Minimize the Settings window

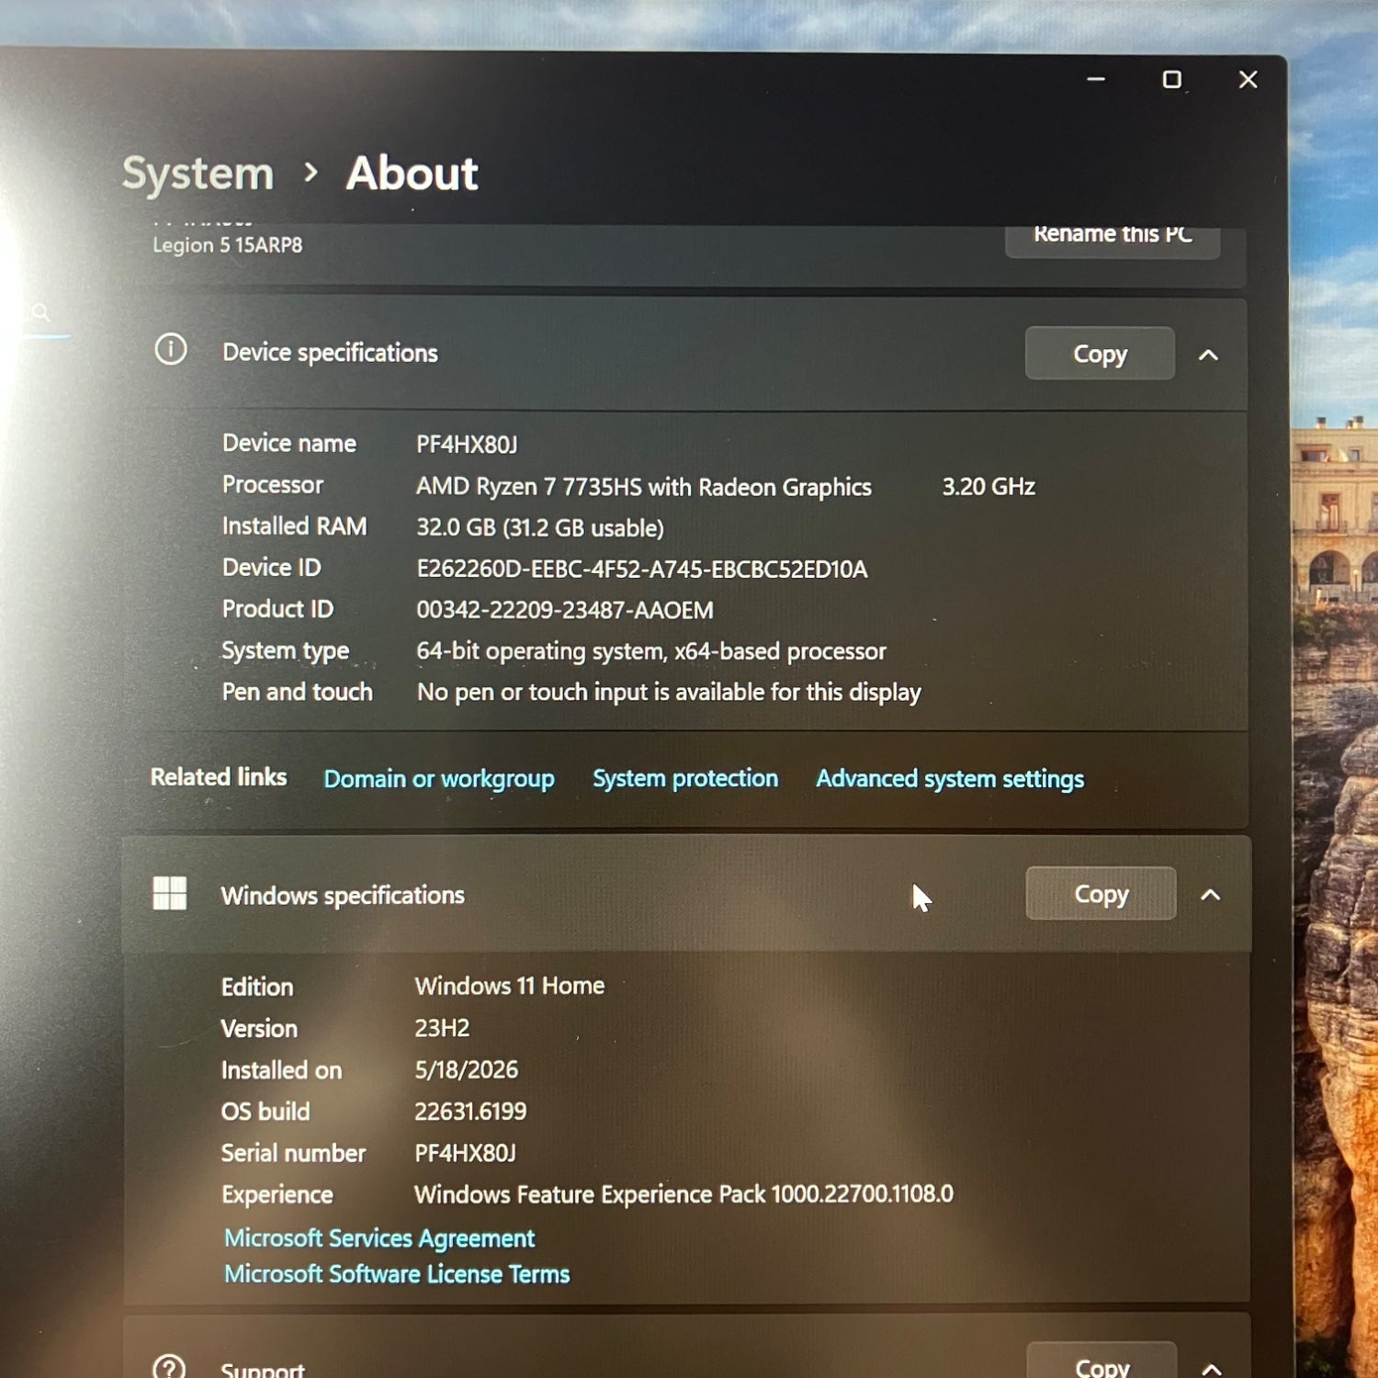point(1096,80)
